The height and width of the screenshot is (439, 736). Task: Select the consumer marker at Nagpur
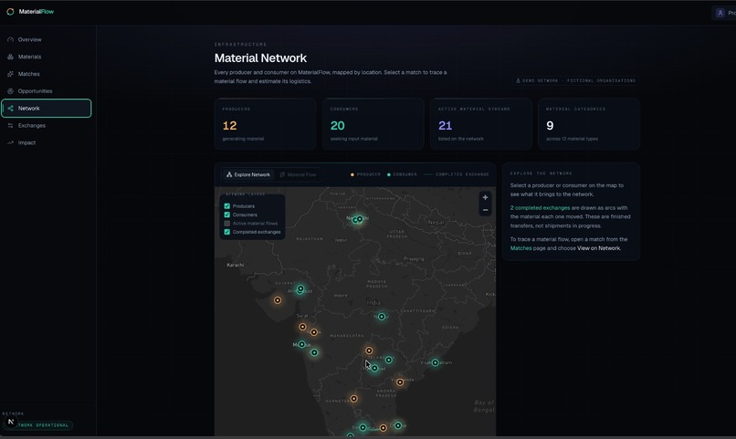click(382, 317)
